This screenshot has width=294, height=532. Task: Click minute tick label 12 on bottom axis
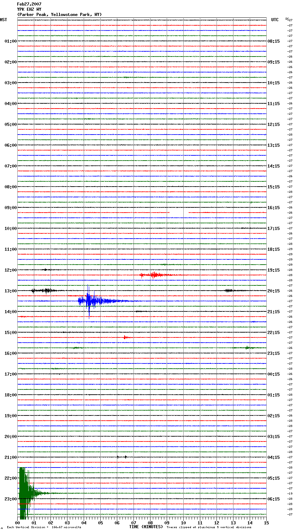coord(217,523)
